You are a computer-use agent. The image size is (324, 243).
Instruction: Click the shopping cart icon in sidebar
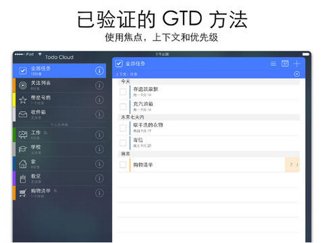pos(23,193)
